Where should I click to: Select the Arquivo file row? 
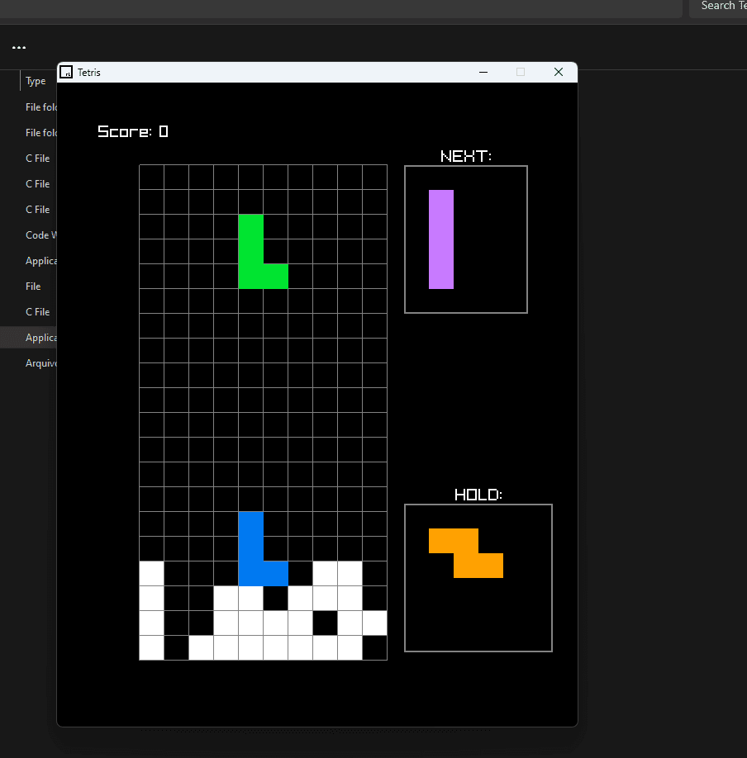[29, 363]
